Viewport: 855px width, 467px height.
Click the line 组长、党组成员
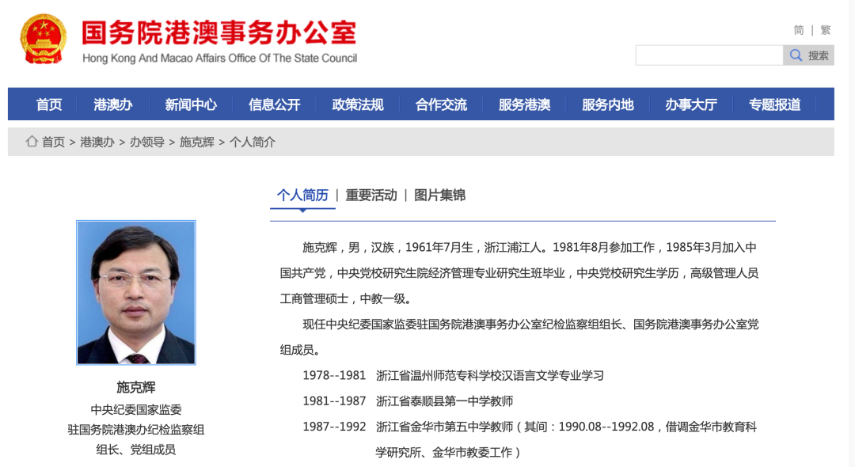coord(136,450)
